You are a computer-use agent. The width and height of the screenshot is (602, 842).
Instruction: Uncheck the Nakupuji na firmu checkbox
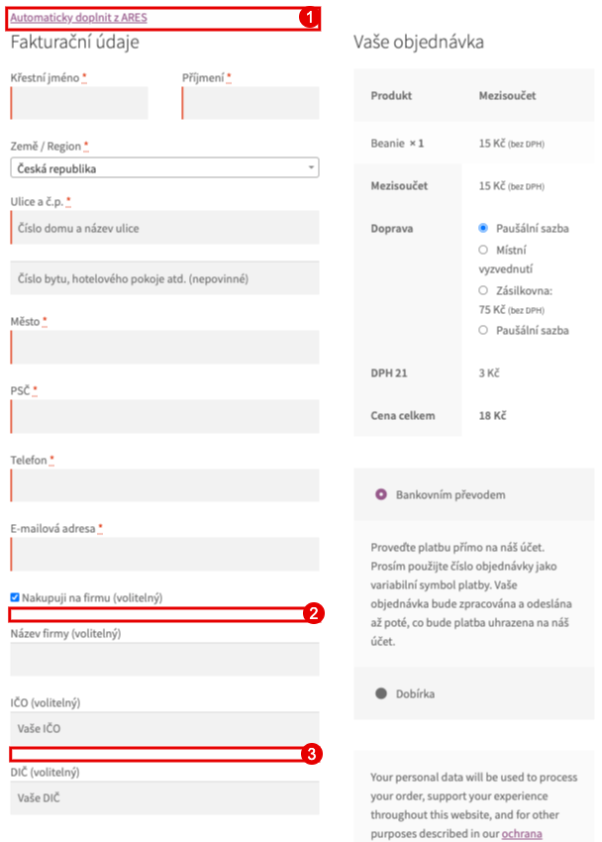point(15,597)
